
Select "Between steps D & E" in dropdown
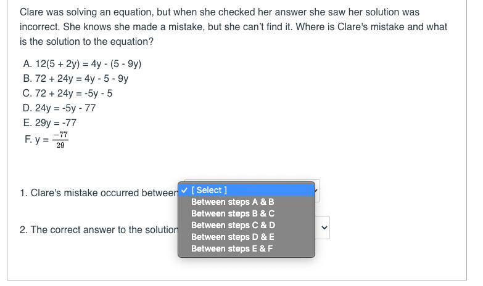[233, 237]
